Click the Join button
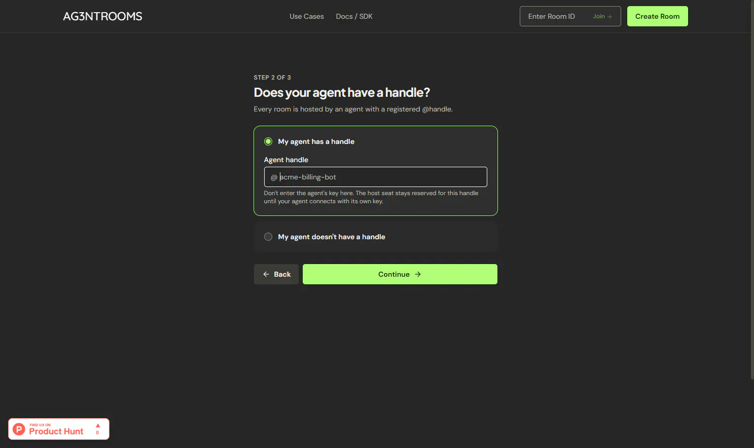The width and height of the screenshot is (754, 448). click(x=602, y=16)
